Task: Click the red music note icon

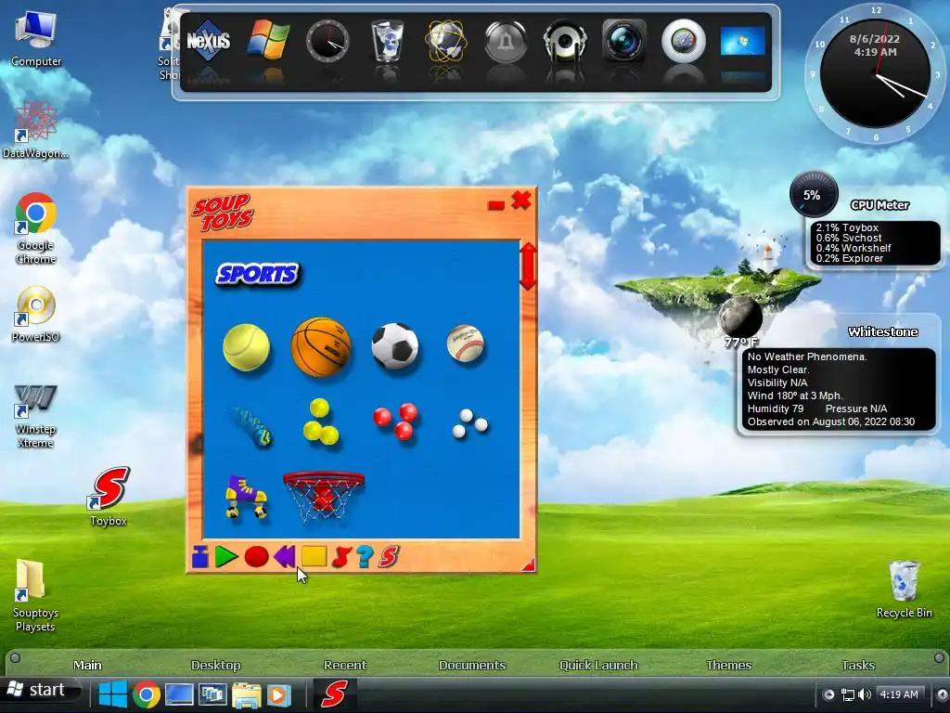Action: click(341, 557)
